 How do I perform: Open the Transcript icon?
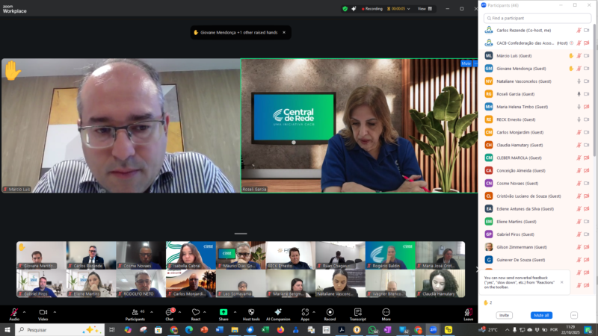coord(357,314)
